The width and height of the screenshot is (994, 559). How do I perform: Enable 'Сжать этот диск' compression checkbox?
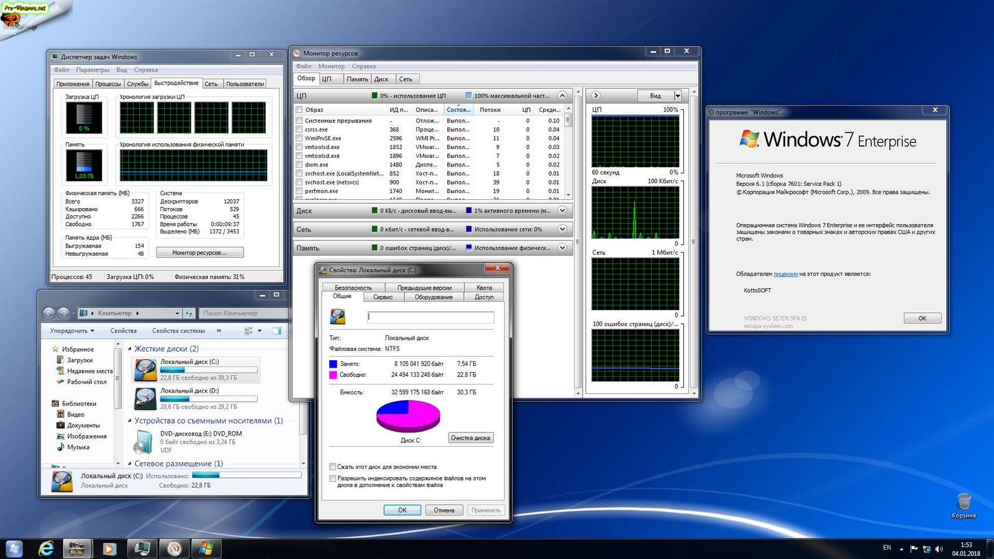point(332,466)
